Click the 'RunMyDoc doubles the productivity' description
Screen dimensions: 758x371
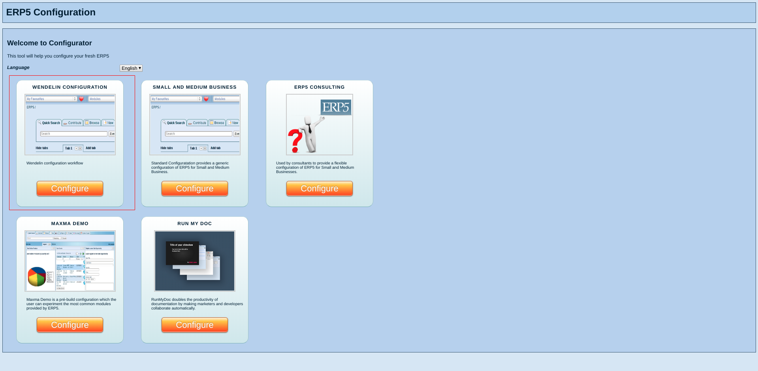[x=197, y=304]
